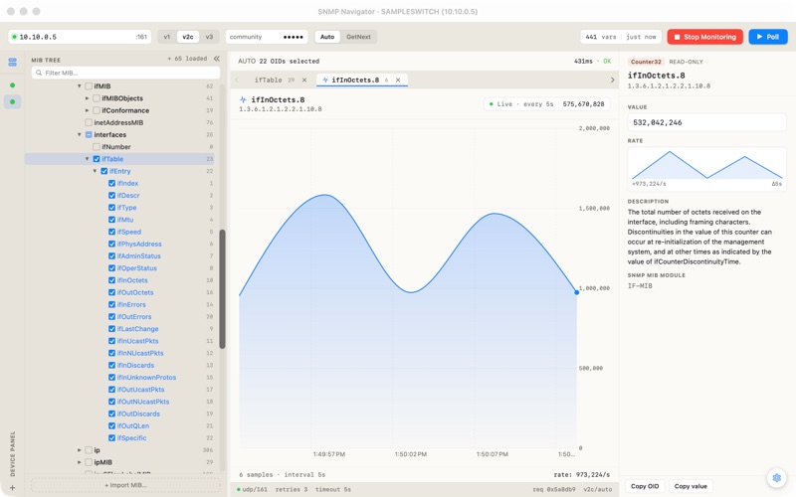Viewport: 796px width, 497px height.
Task: Click Copy value button
Action: click(x=691, y=486)
